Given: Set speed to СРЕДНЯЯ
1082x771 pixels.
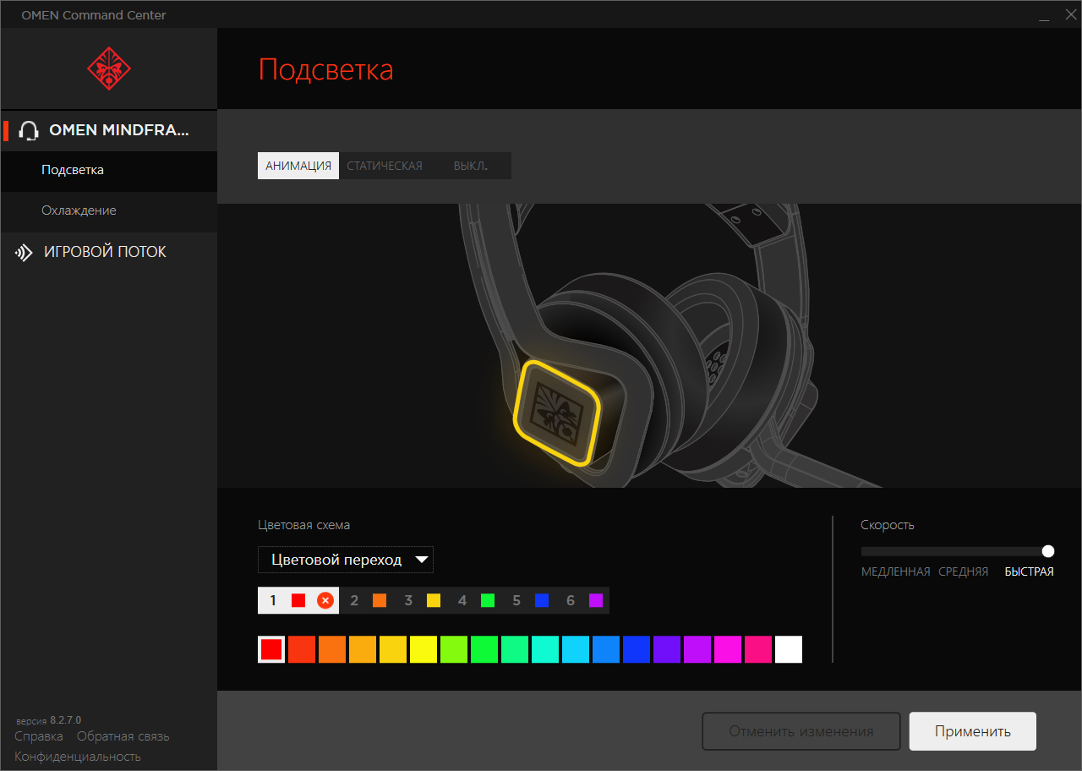Looking at the screenshot, I should (963, 572).
